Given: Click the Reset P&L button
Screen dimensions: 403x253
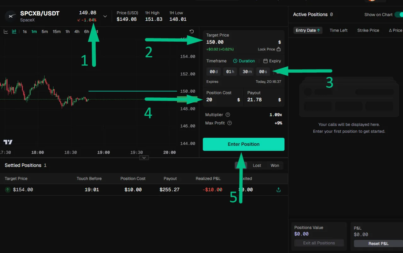Looking at the screenshot, I should (x=378, y=244).
